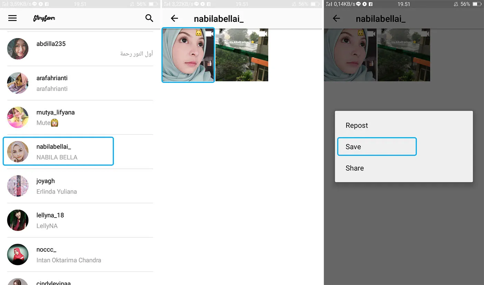
Task: Tap the second rainy-scene story thumbnail
Action: [242, 55]
